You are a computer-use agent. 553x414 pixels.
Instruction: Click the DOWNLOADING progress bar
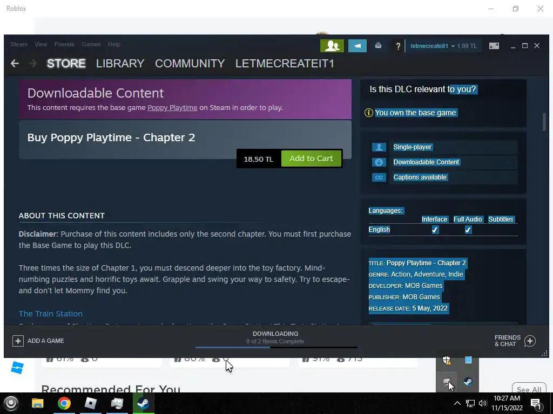coord(276,348)
